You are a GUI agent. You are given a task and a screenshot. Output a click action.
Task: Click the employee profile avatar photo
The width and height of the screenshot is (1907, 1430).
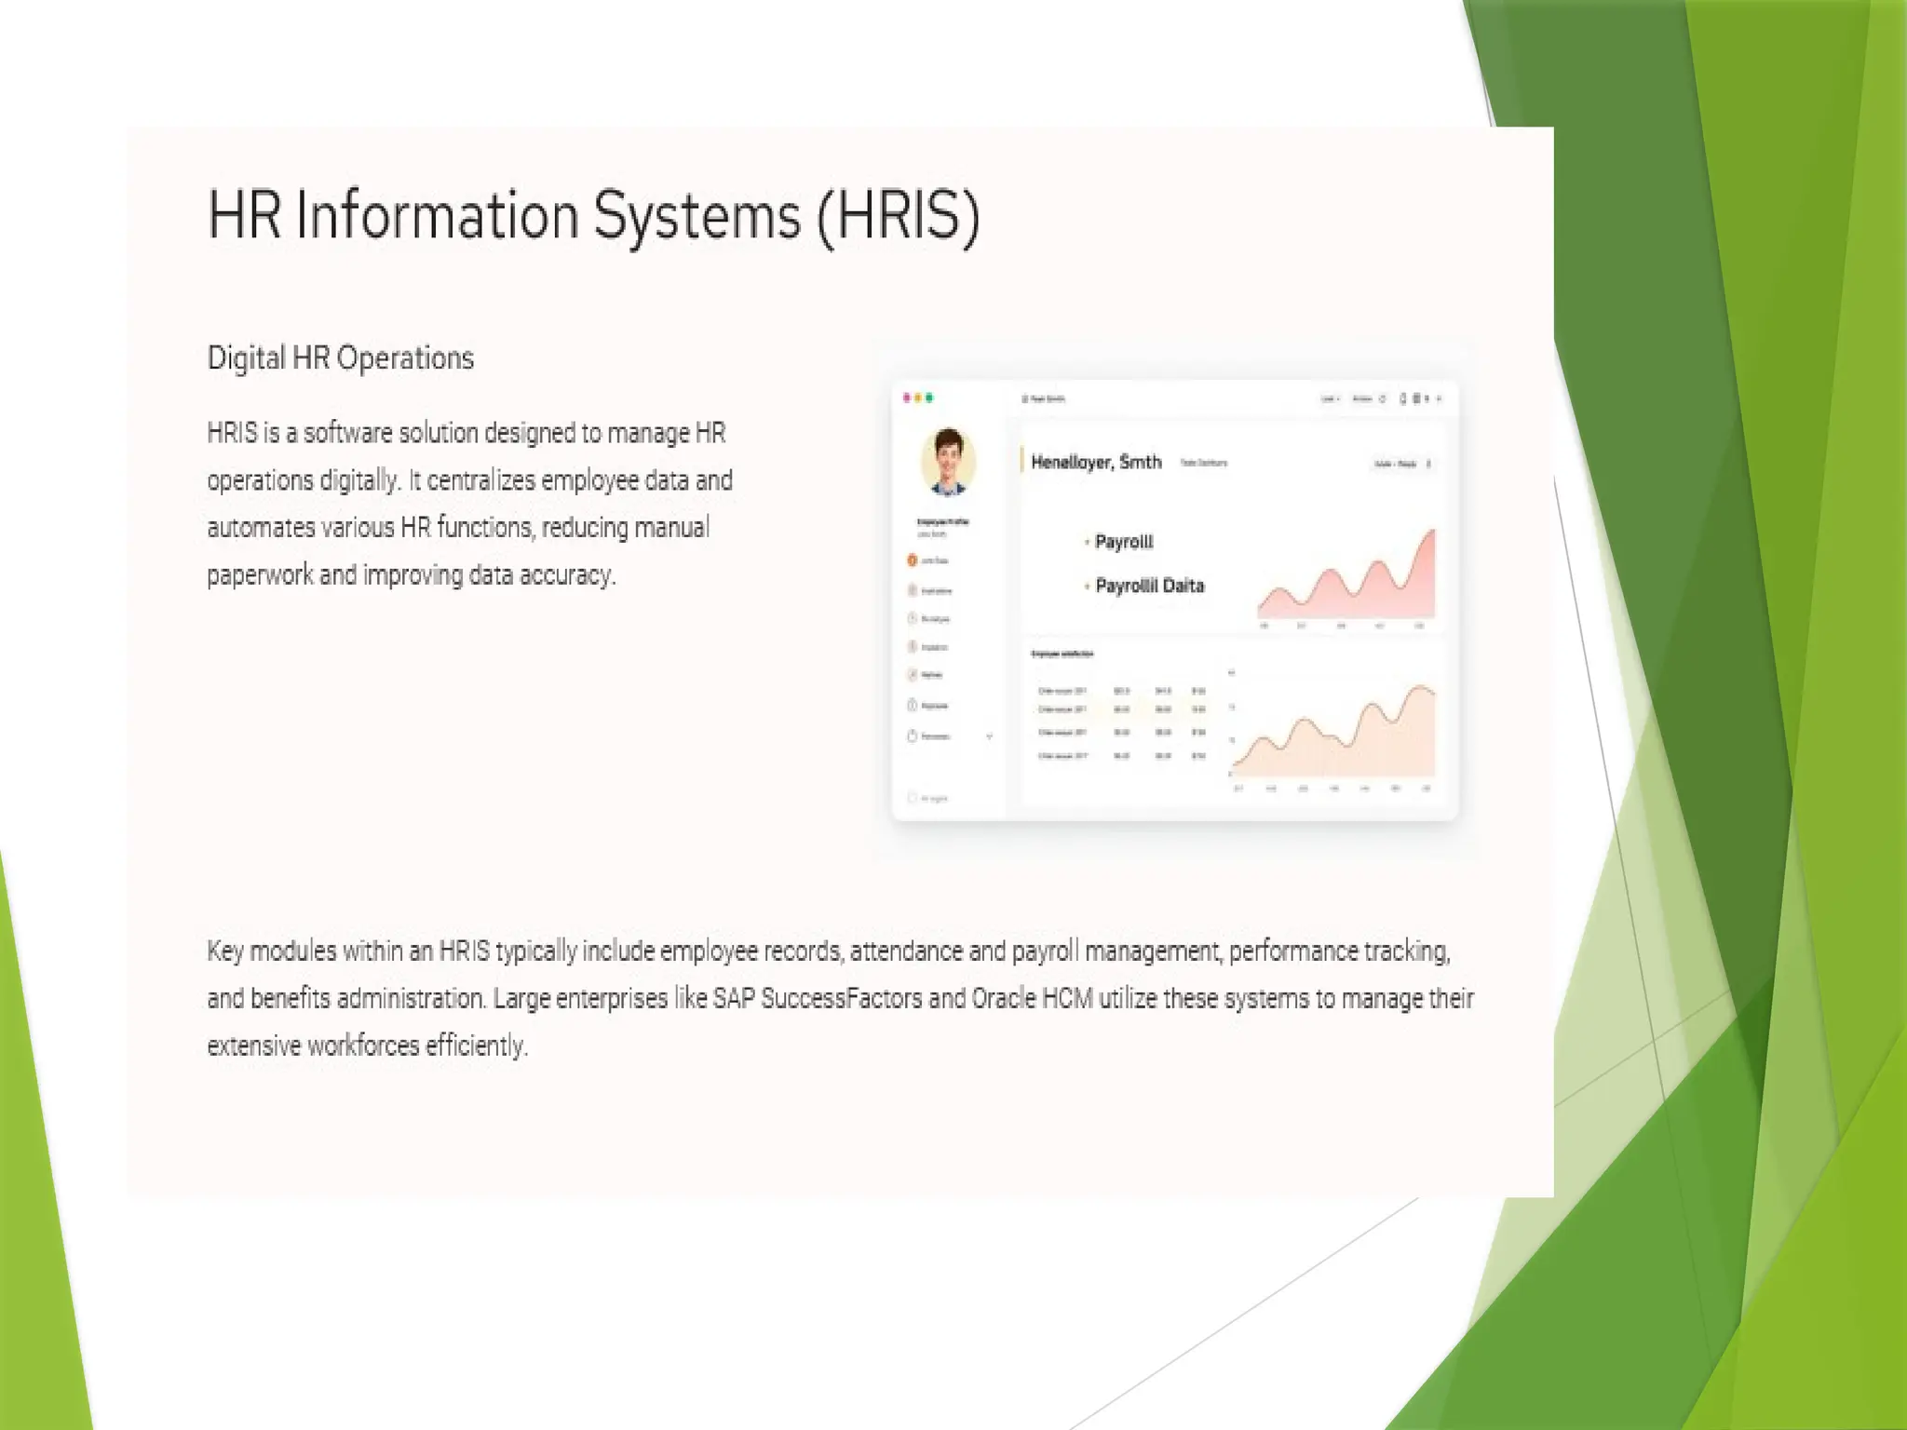[x=948, y=461]
